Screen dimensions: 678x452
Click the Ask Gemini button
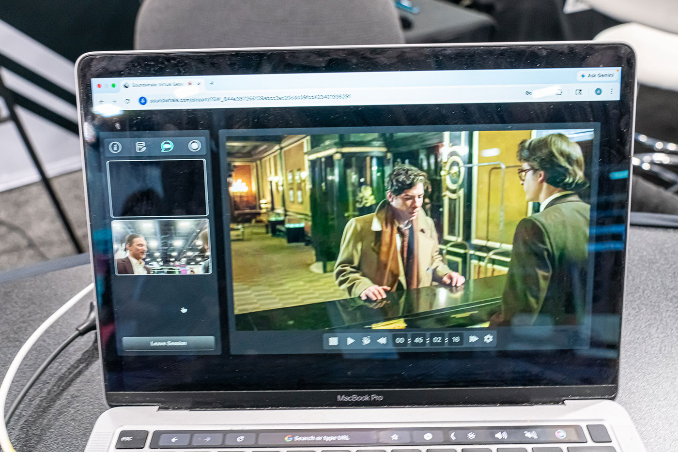597,75
